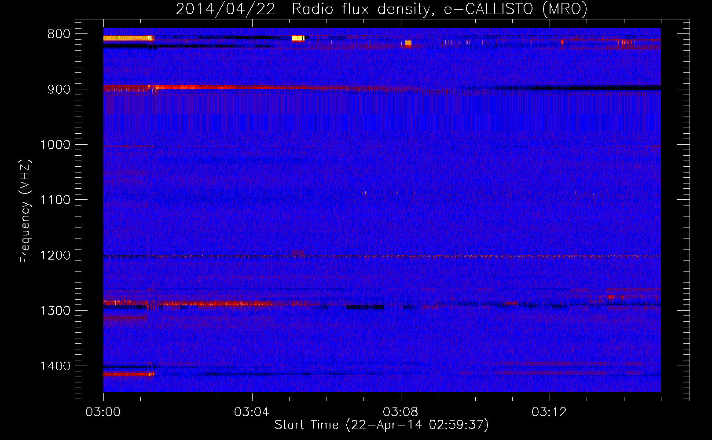Click the 1400 frequency tick label
712x440 pixels.
[x=55, y=366]
